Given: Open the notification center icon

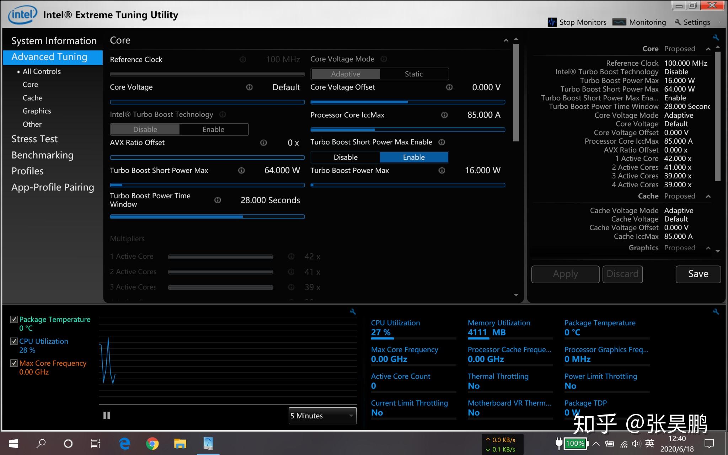Looking at the screenshot, I should coord(709,444).
